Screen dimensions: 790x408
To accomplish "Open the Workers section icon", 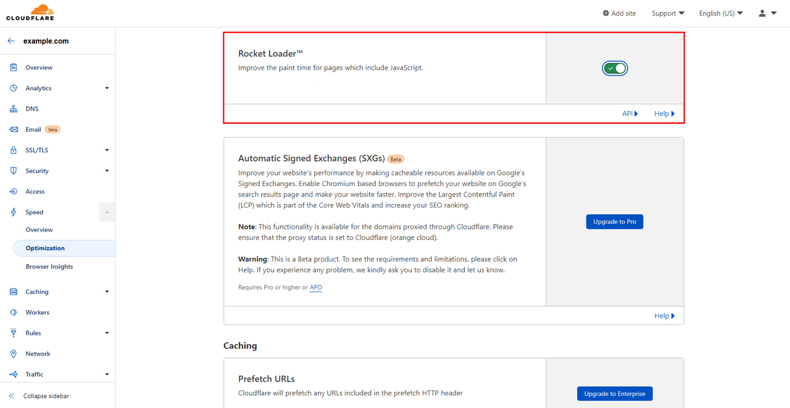I will tap(13, 312).
